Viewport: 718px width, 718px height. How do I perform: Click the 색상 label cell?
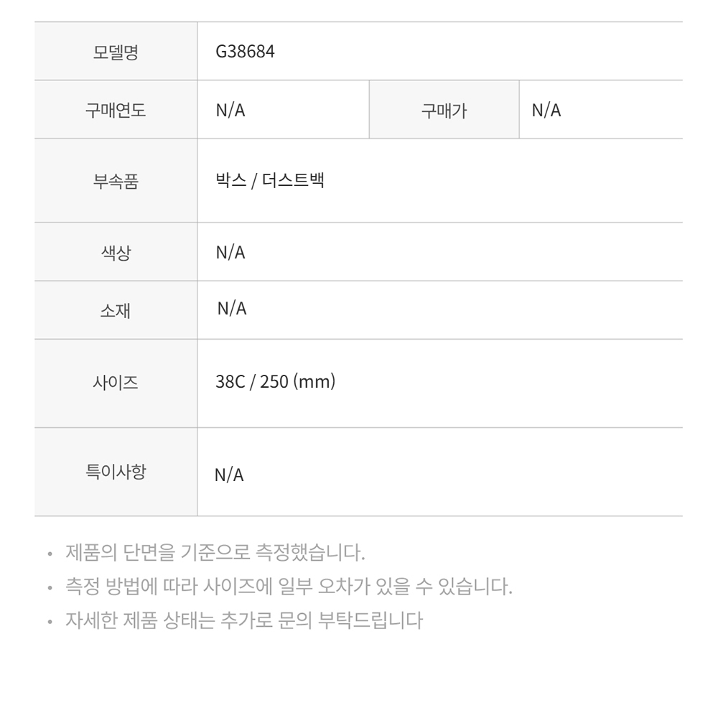116,252
